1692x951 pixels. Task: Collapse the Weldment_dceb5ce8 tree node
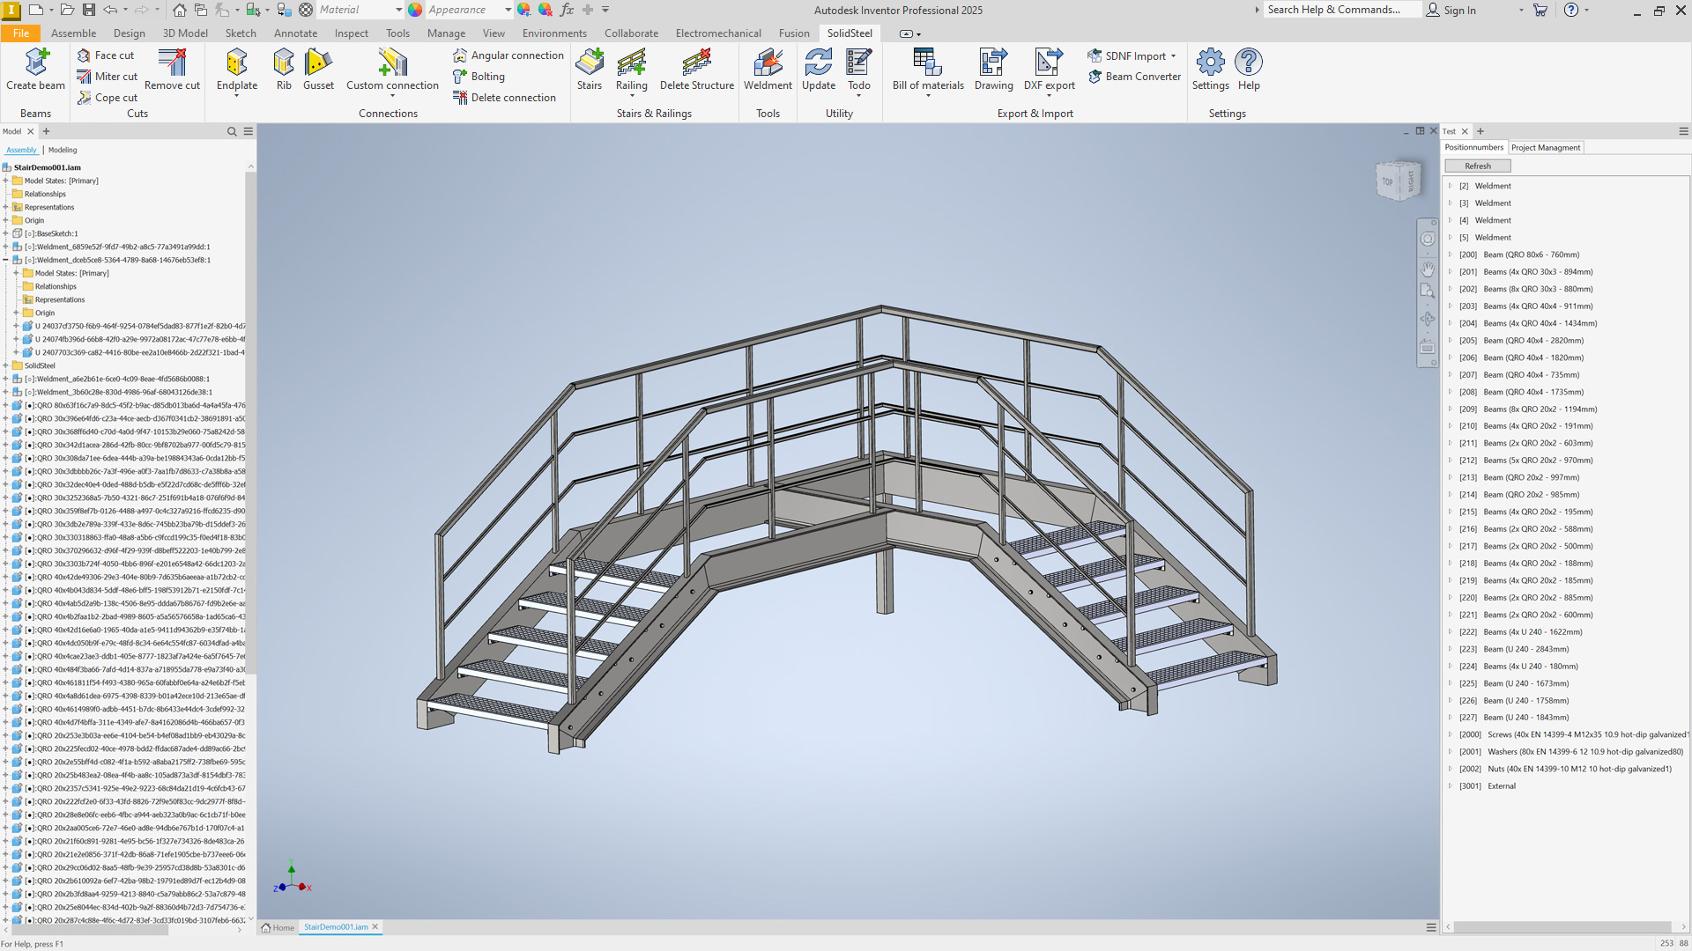(6, 260)
